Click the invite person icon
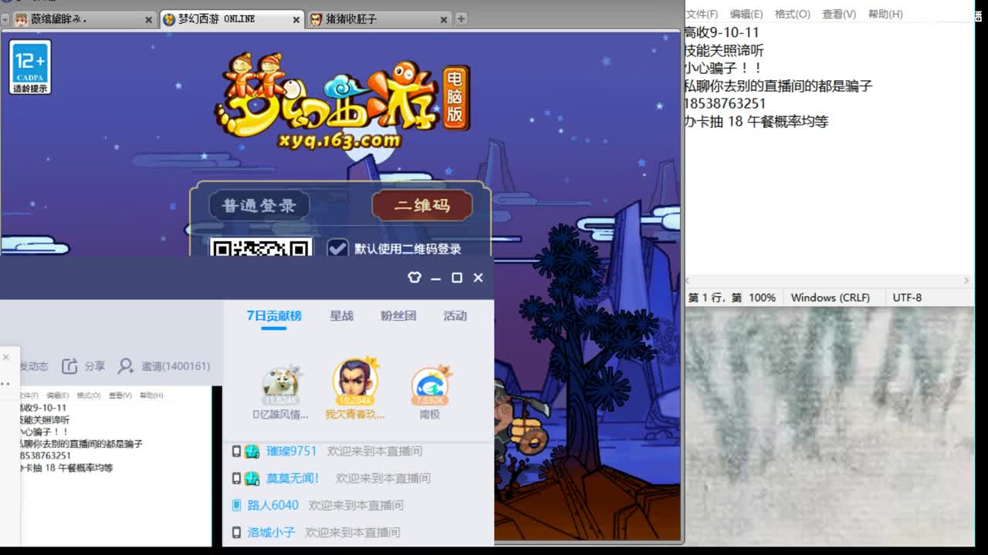 pyautogui.click(x=126, y=366)
